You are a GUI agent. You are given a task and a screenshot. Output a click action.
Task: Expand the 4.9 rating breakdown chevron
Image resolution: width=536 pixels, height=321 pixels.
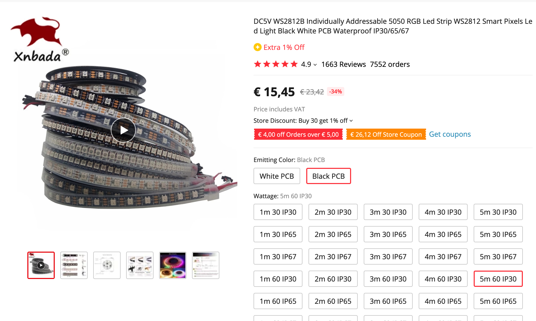coord(315,65)
